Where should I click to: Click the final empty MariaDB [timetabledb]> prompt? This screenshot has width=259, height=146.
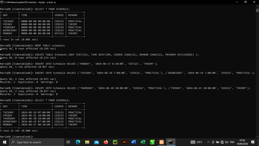(x=17, y=137)
